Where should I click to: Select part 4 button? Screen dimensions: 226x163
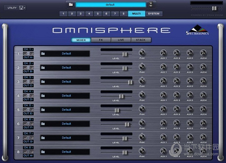[x=89, y=14]
